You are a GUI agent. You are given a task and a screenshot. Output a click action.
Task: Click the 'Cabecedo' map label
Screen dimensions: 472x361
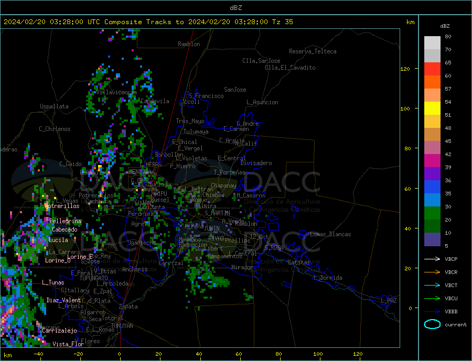pyautogui.click(x=65, y=229)
